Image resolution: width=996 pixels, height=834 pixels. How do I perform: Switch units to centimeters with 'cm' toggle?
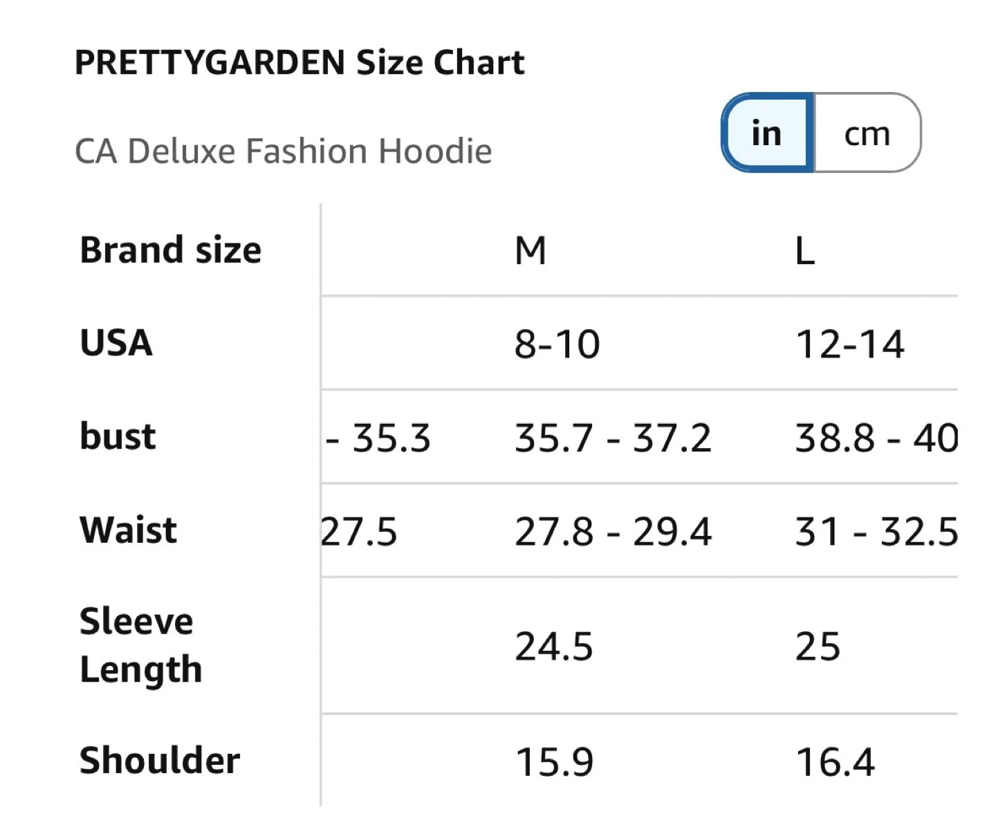[867, 133]
